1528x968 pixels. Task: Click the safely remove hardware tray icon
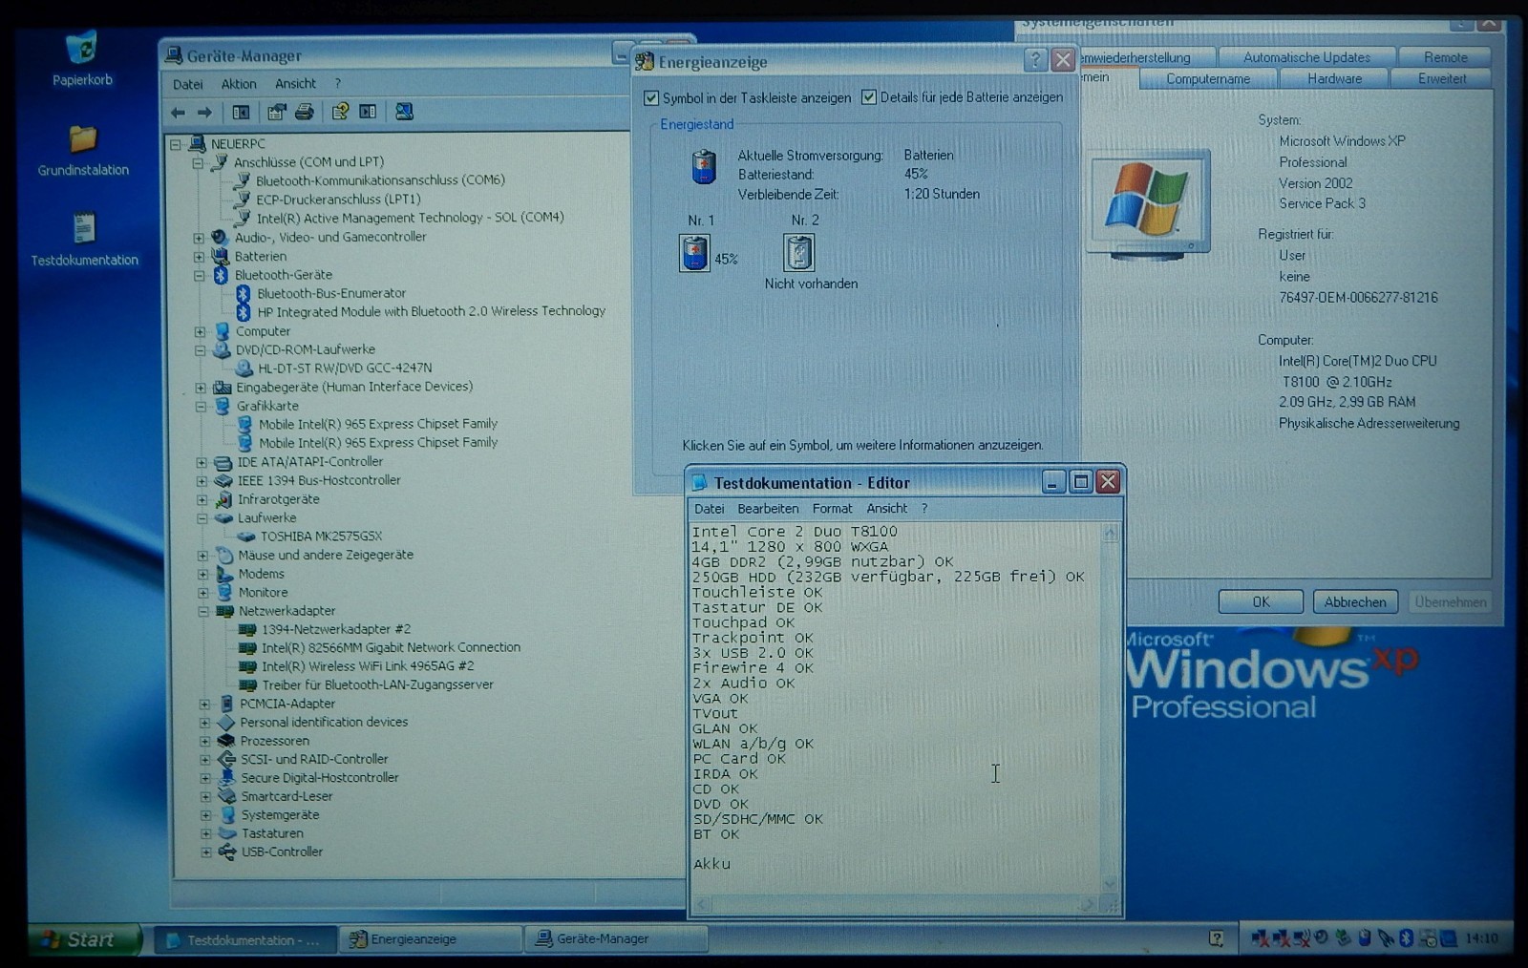click(x=1343, y=938)
